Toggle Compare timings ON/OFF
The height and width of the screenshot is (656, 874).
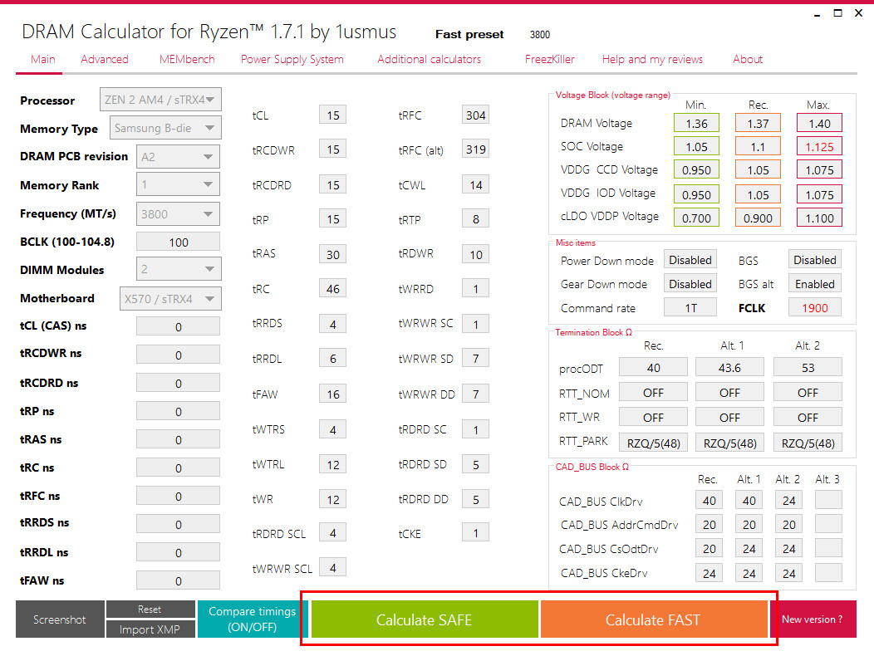tap(253, 619)
